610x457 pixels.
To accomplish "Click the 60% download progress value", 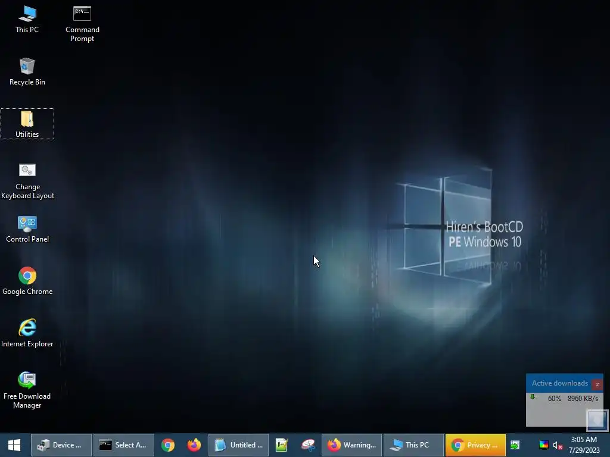I will click(x=555, y=398).
